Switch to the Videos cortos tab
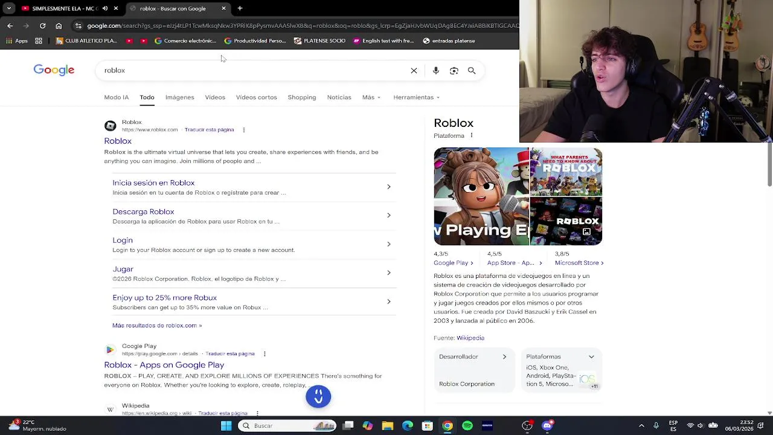The width and height of the screenshot is (773, 435). pyautogui.click(x=257, y=97)
